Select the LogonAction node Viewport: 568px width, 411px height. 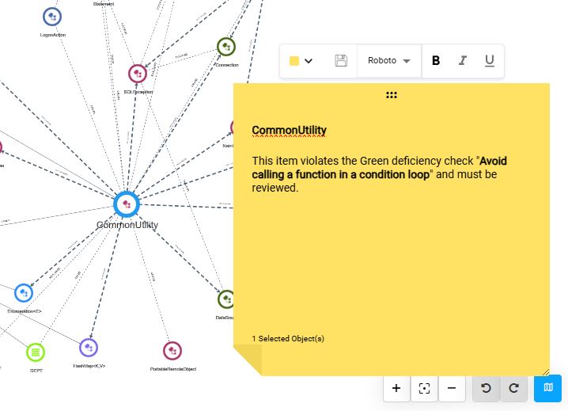coord(52,17)
